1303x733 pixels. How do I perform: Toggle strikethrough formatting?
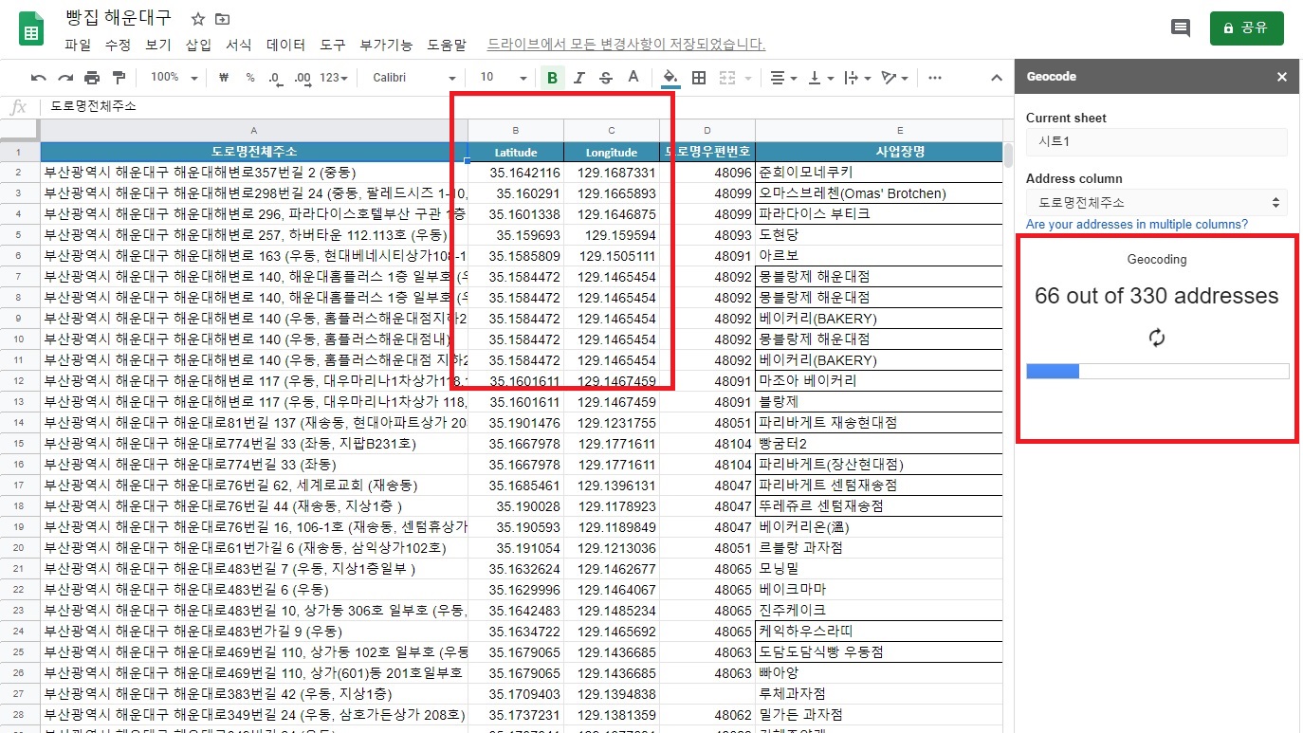tap(606, 78)
